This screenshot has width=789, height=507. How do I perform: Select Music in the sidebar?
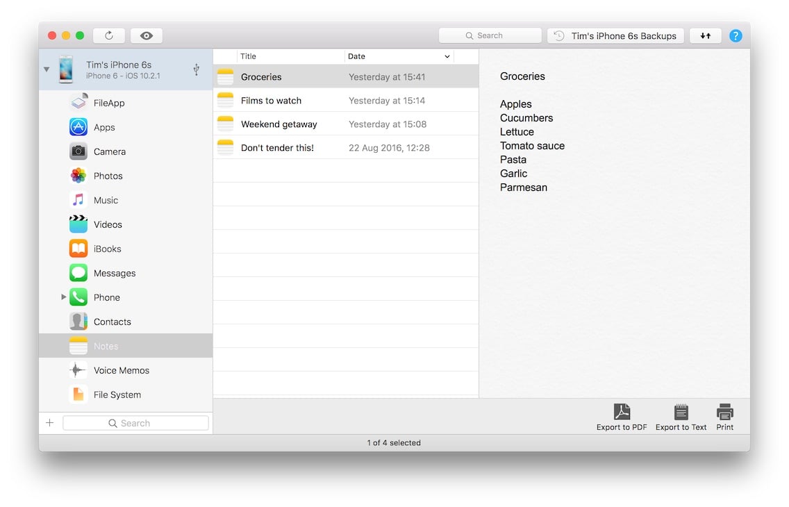pyautogui.click(x=106, y=200)
